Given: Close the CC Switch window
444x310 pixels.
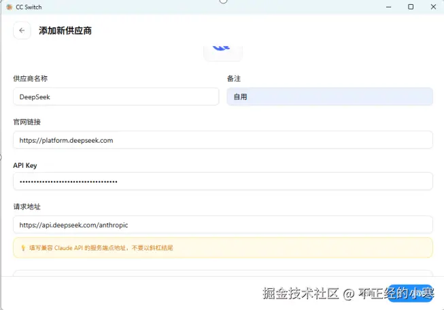Looking at the screenshot, I should pos(433,7).
